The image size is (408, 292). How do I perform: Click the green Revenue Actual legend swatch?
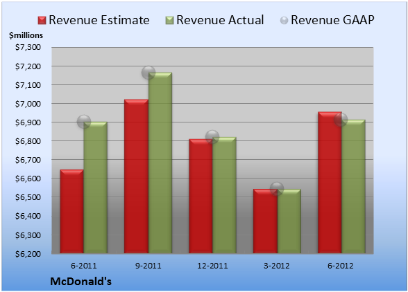[x=169, y=21]
